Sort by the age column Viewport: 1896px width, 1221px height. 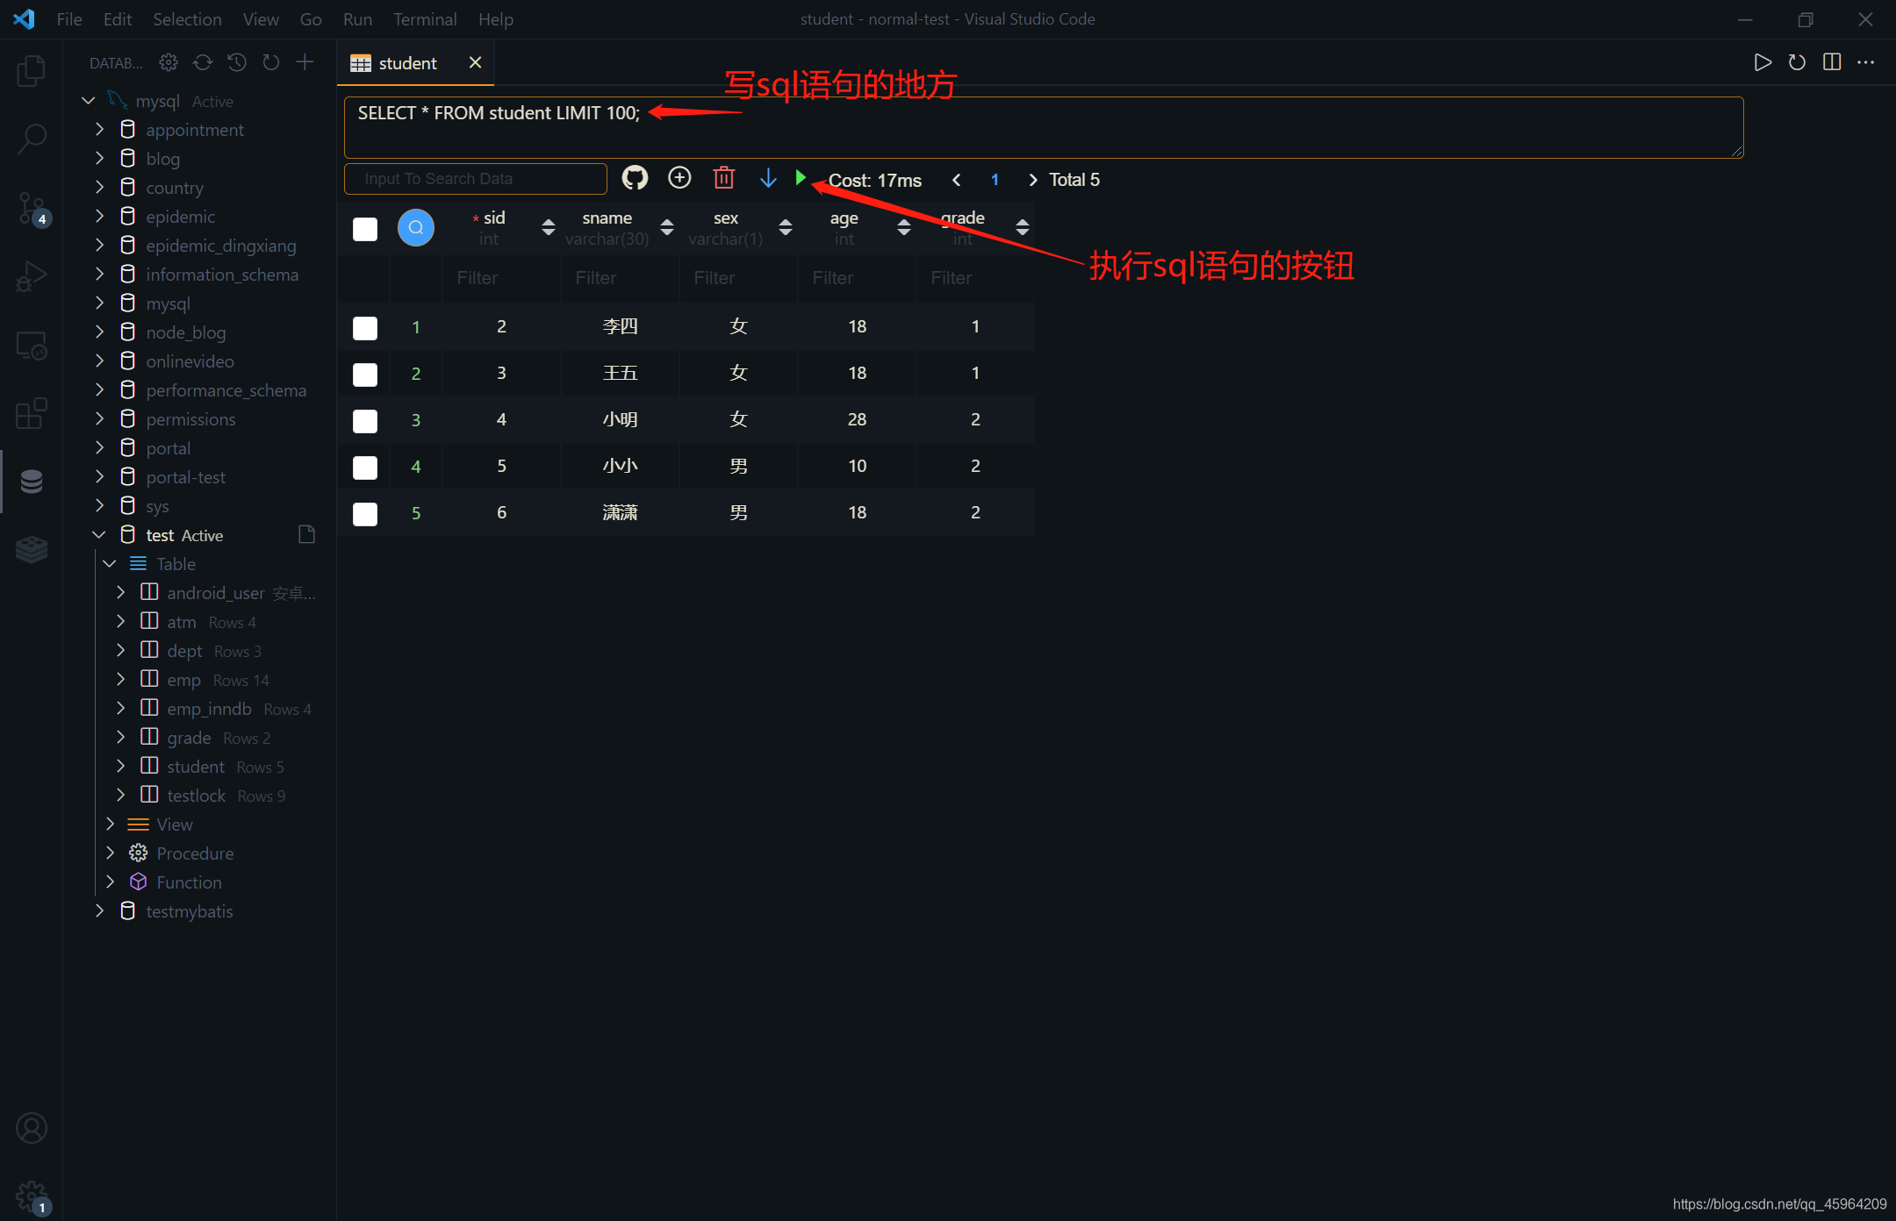pyautogui.click(x=904, y=227)
